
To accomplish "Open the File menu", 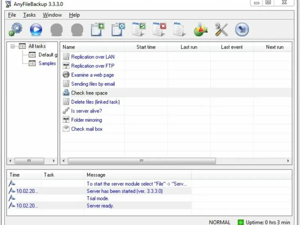I will [x=12, y=15].
